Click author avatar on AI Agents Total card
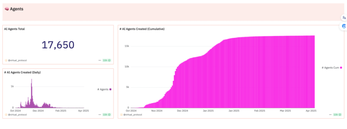347x129 pixels. tap(6, 60)
